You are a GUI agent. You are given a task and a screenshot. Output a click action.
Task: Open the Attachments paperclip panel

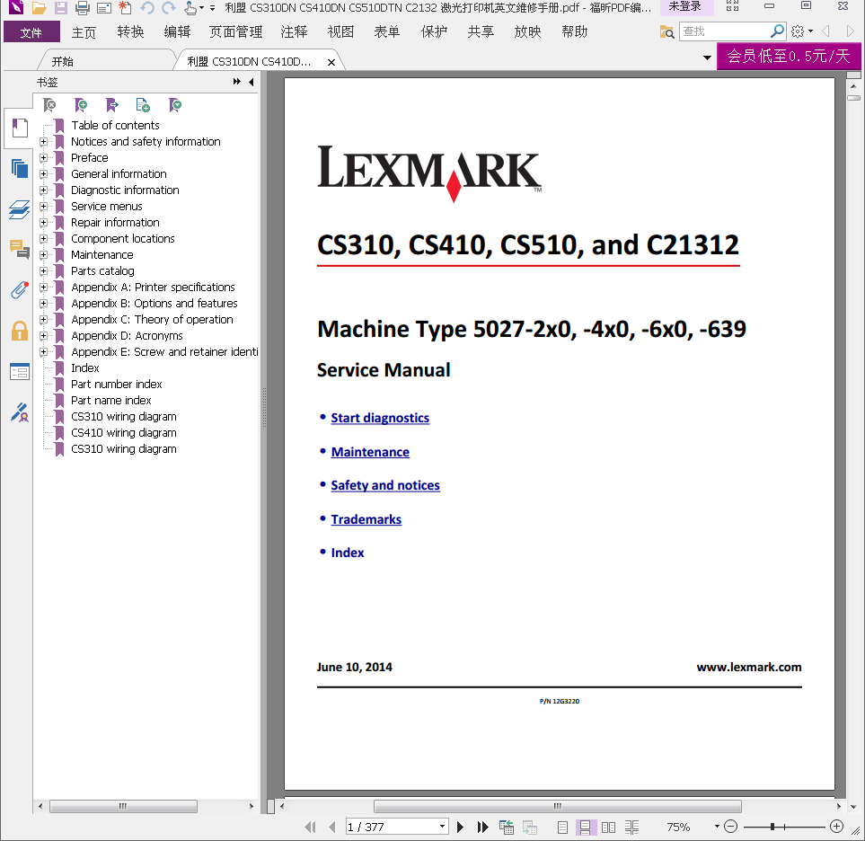pos(19,289)
